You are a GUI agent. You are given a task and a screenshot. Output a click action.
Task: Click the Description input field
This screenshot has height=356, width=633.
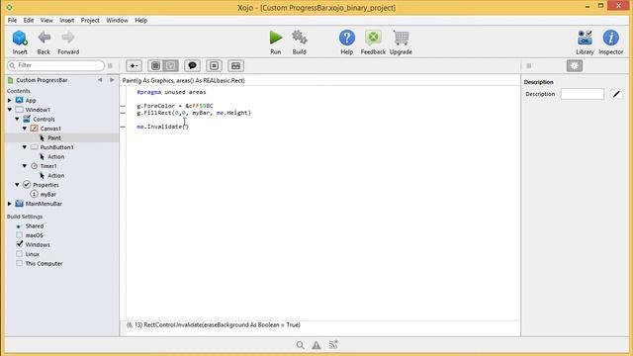(x=583, y=94)
